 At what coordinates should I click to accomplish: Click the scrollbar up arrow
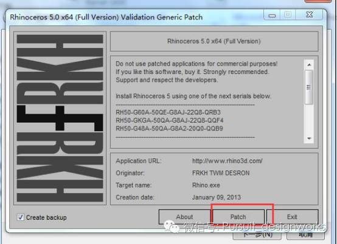pyautogui.click(x=309, y=65)
